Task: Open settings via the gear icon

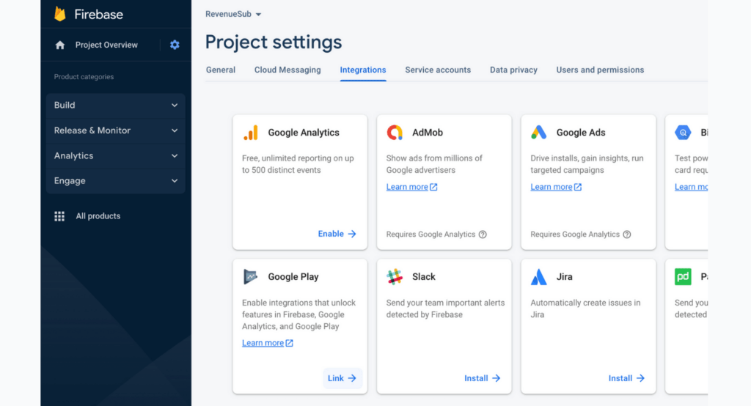Action: (175, 45)
